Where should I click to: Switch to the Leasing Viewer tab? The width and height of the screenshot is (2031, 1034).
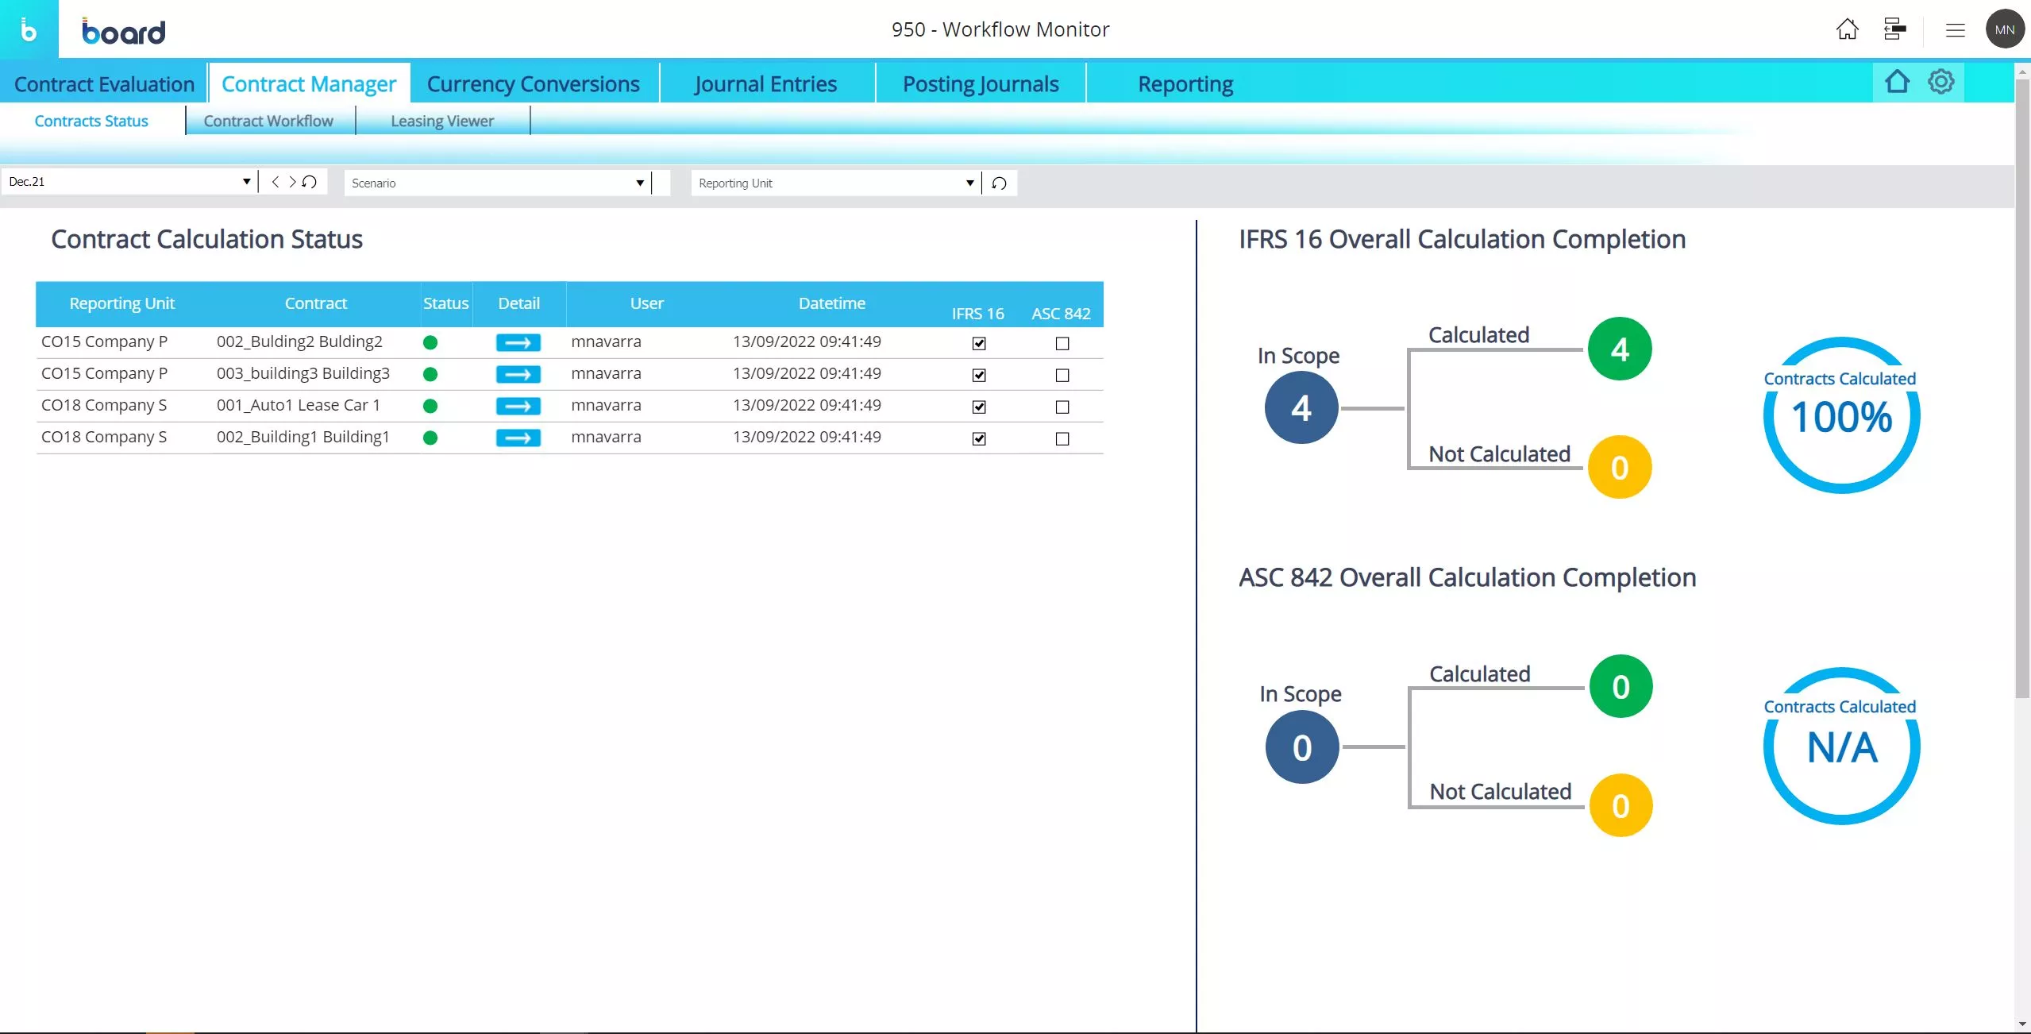(441, 120)
